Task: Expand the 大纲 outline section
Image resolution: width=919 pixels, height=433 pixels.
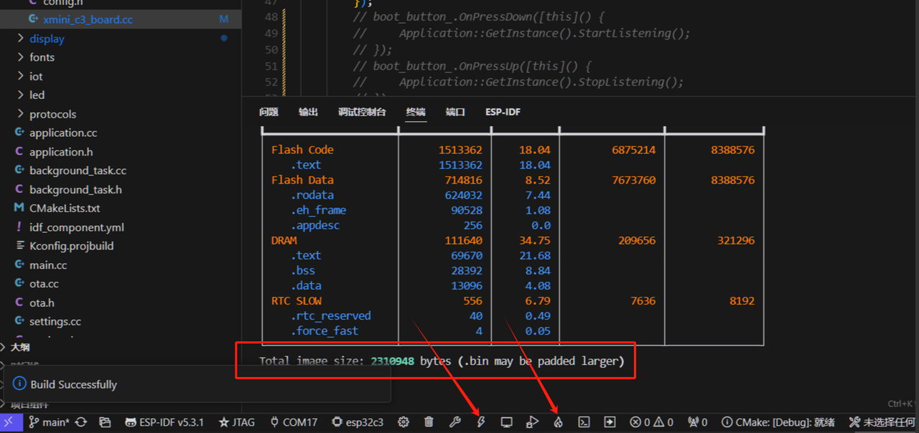Action: click(19, 347)
